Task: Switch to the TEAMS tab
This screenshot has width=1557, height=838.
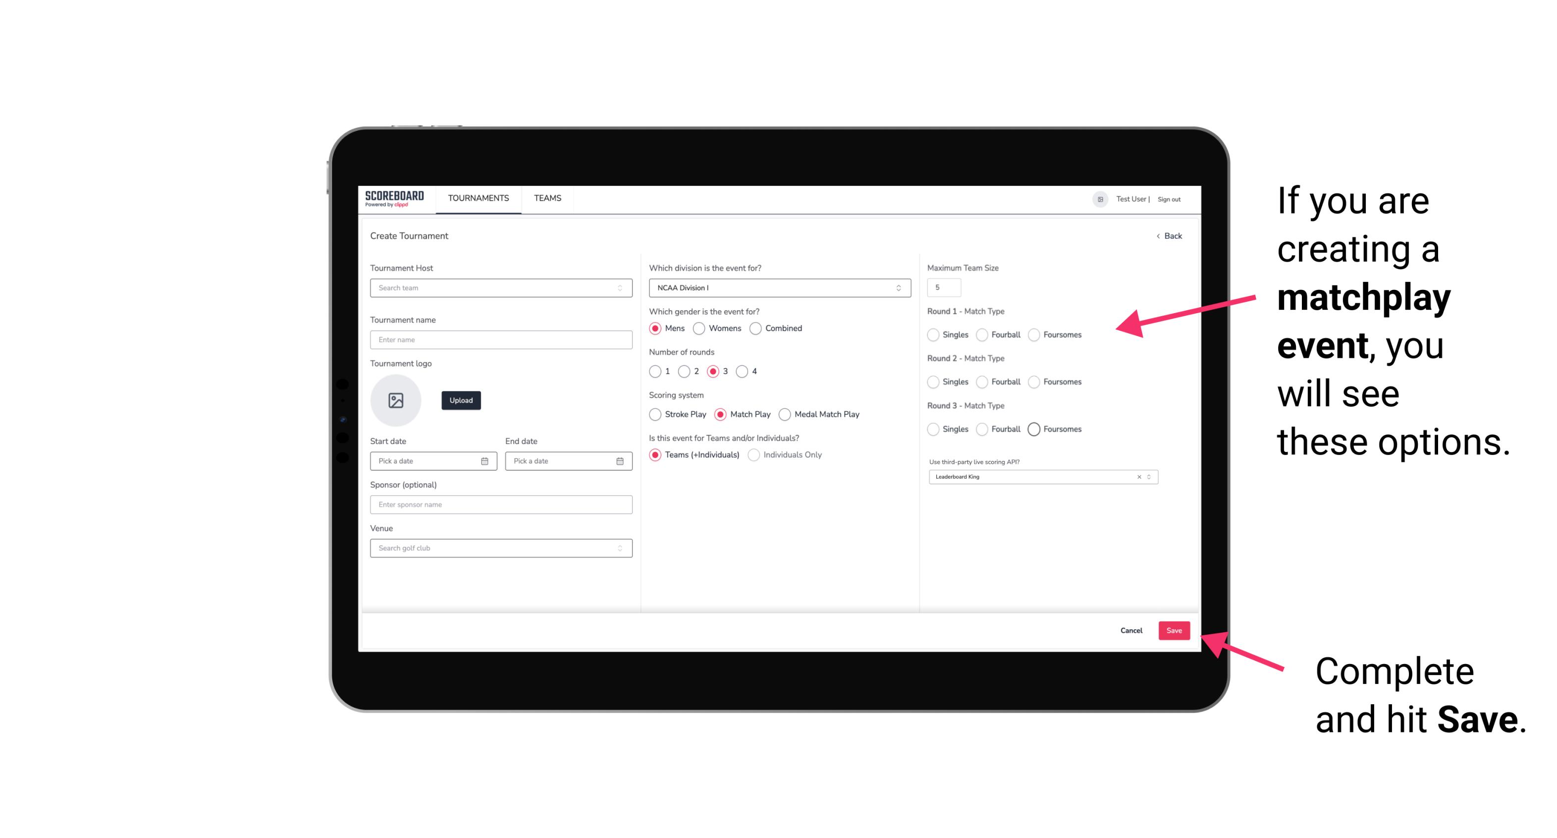Action: (x=547, y=198)
